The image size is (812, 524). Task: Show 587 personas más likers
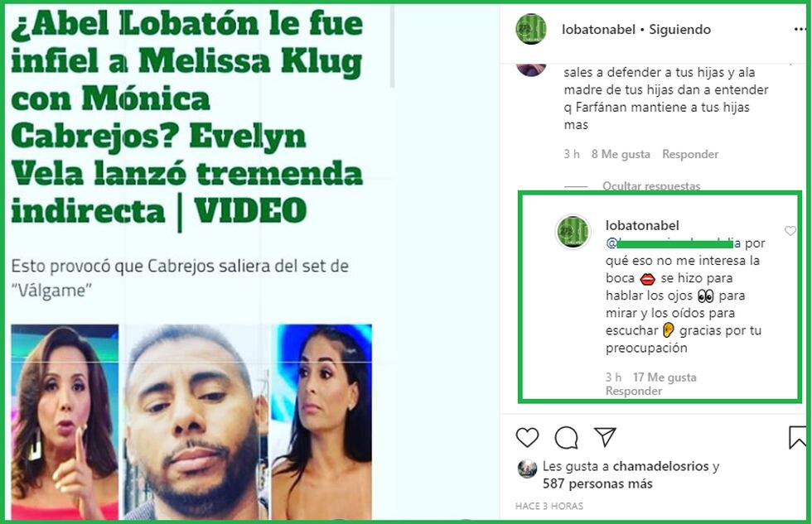[x=597, y=483]
